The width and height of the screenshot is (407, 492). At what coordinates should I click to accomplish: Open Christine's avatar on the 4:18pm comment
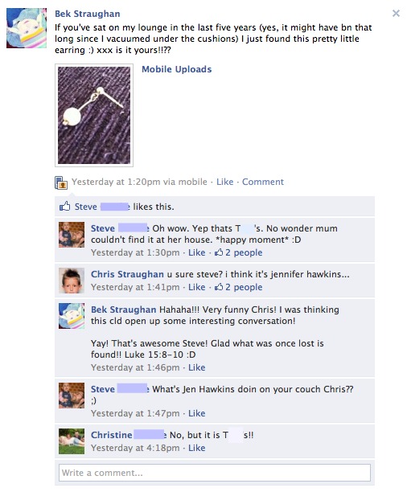pyautogui.click(x=72, y=441)
